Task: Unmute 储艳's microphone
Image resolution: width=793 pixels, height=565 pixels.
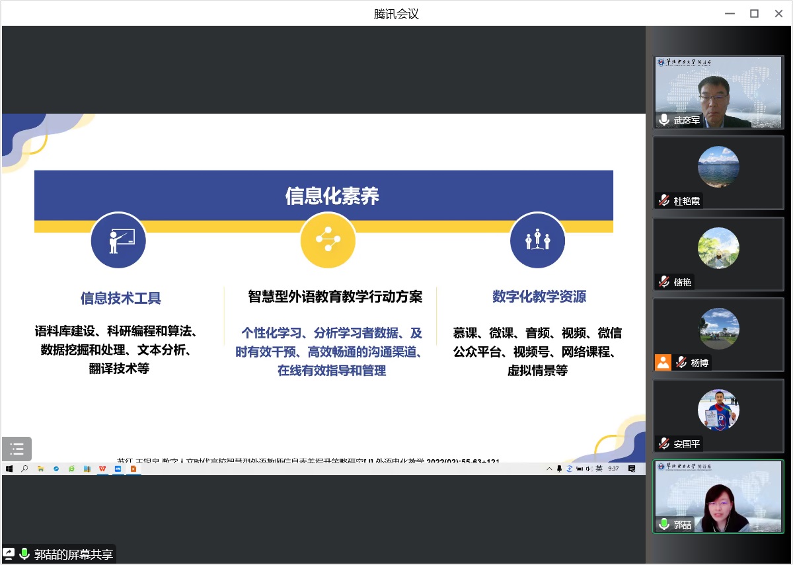Action: [663, 282]
